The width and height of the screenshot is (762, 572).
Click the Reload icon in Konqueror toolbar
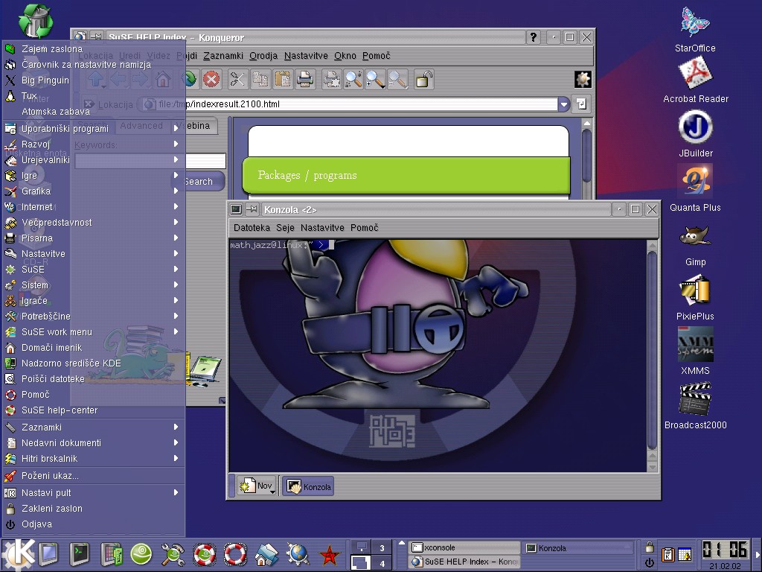click(x=190, y=79)
